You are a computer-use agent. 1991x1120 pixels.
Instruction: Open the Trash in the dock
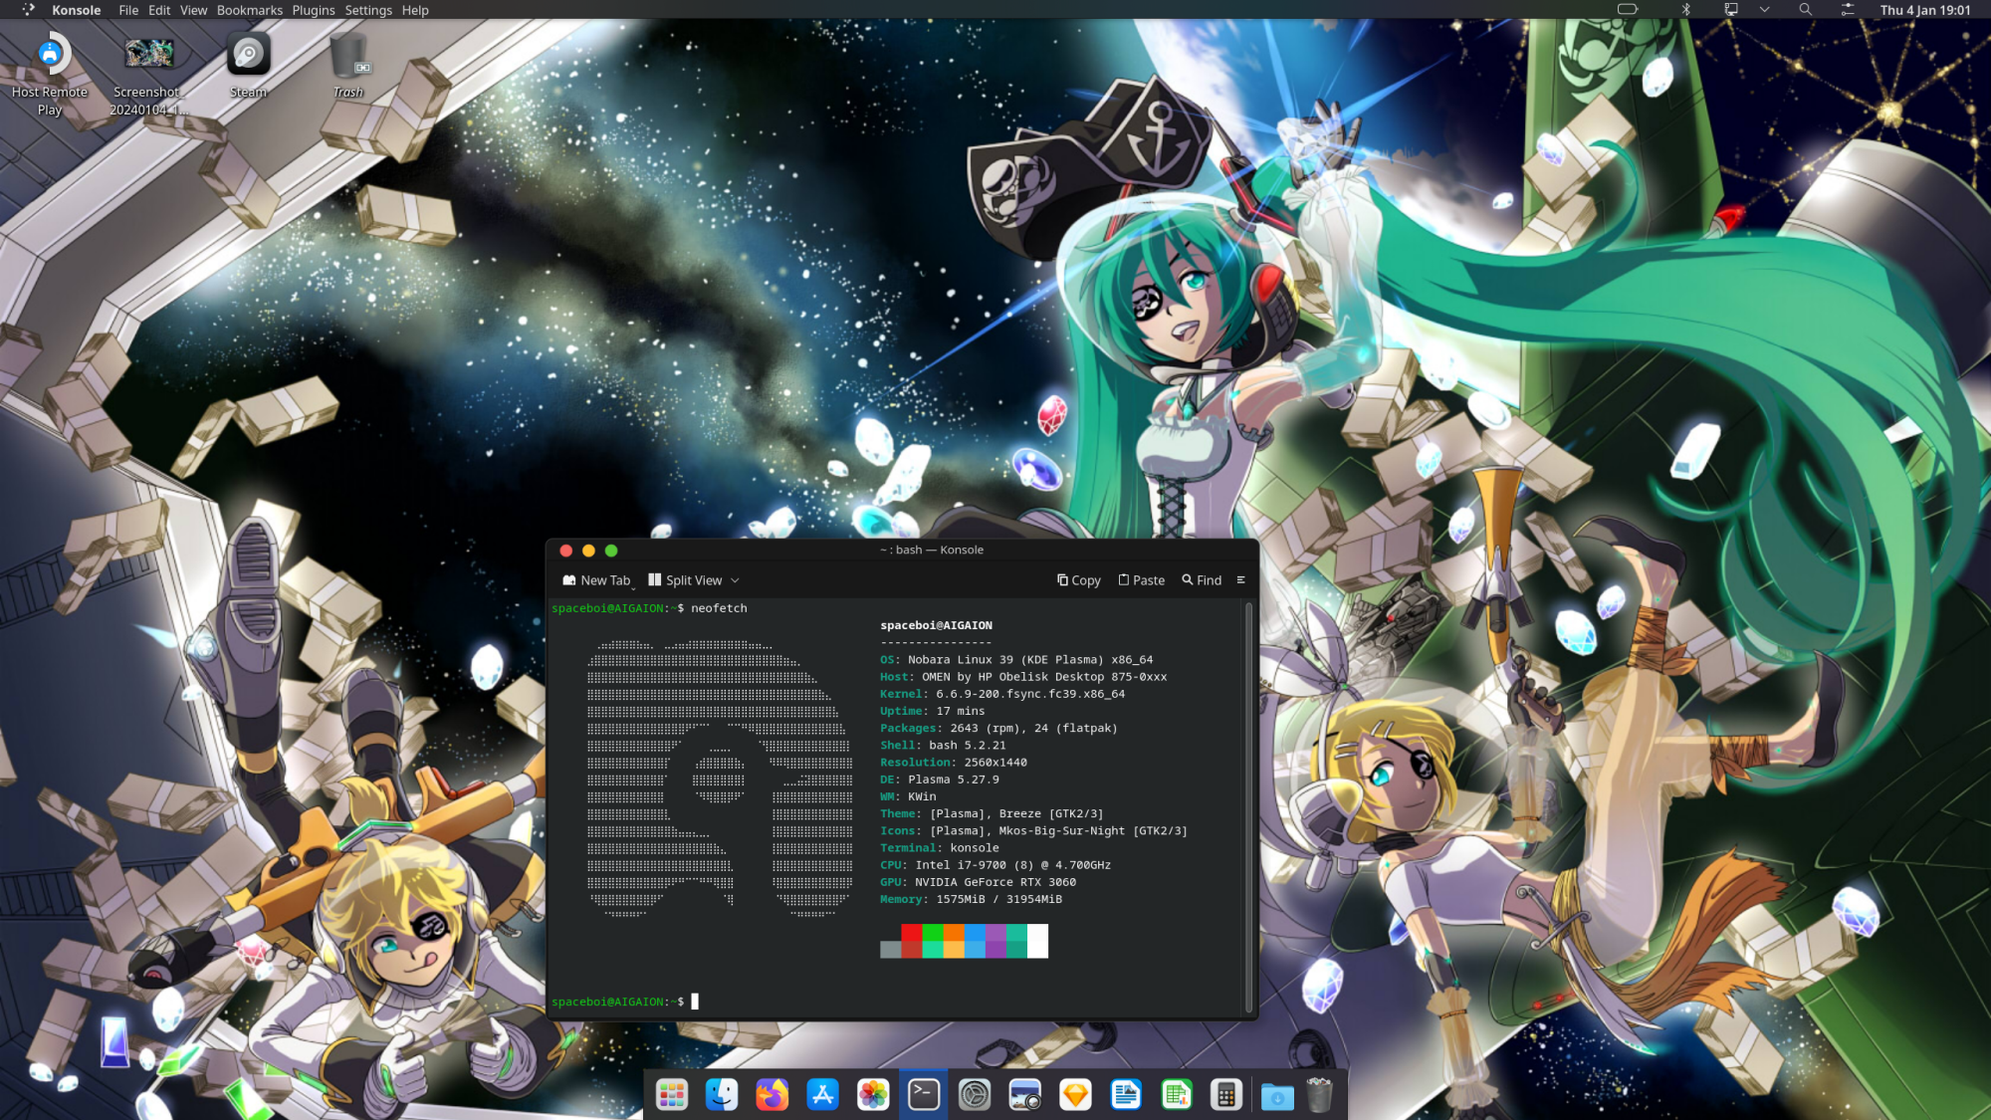click(1319, 1095)
